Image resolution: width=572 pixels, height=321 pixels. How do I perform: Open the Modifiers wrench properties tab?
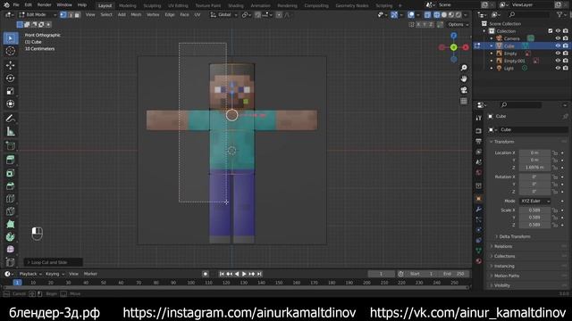(x=479, y=210)
